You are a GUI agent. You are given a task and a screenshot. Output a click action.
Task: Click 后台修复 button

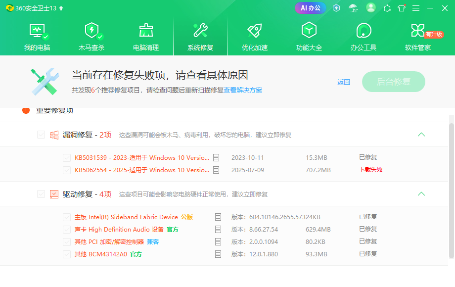394,82
